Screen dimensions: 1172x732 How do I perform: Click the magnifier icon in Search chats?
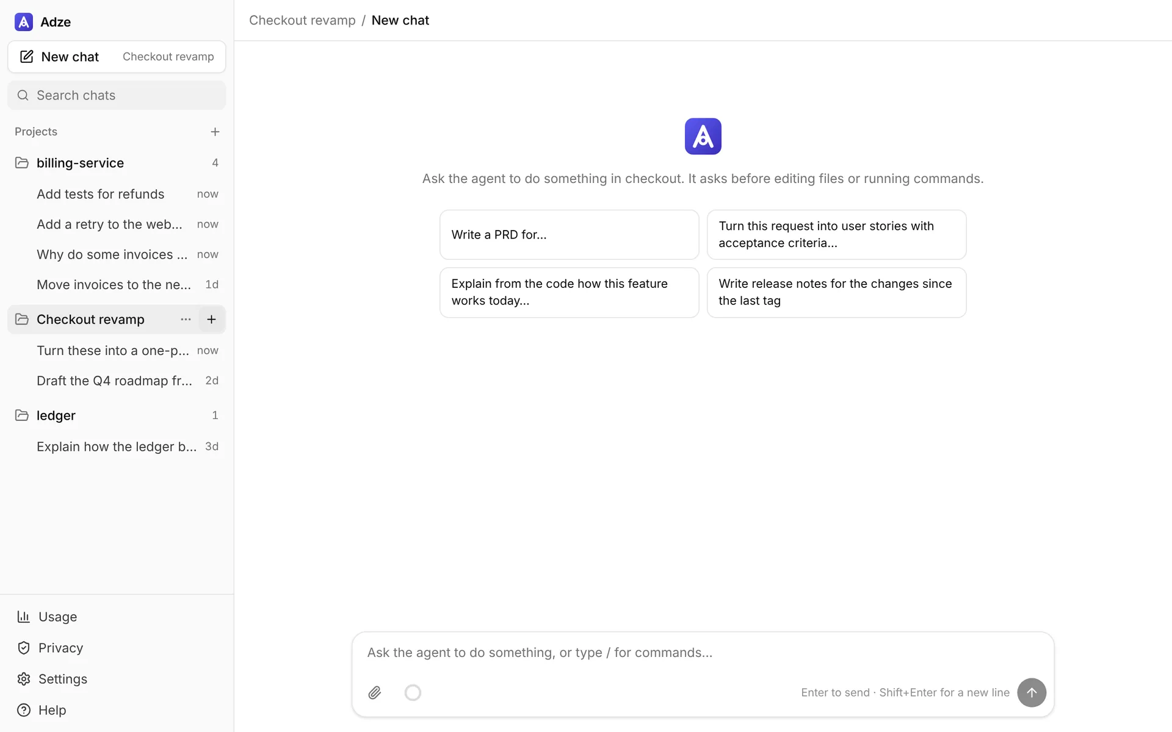coord(23,95)
